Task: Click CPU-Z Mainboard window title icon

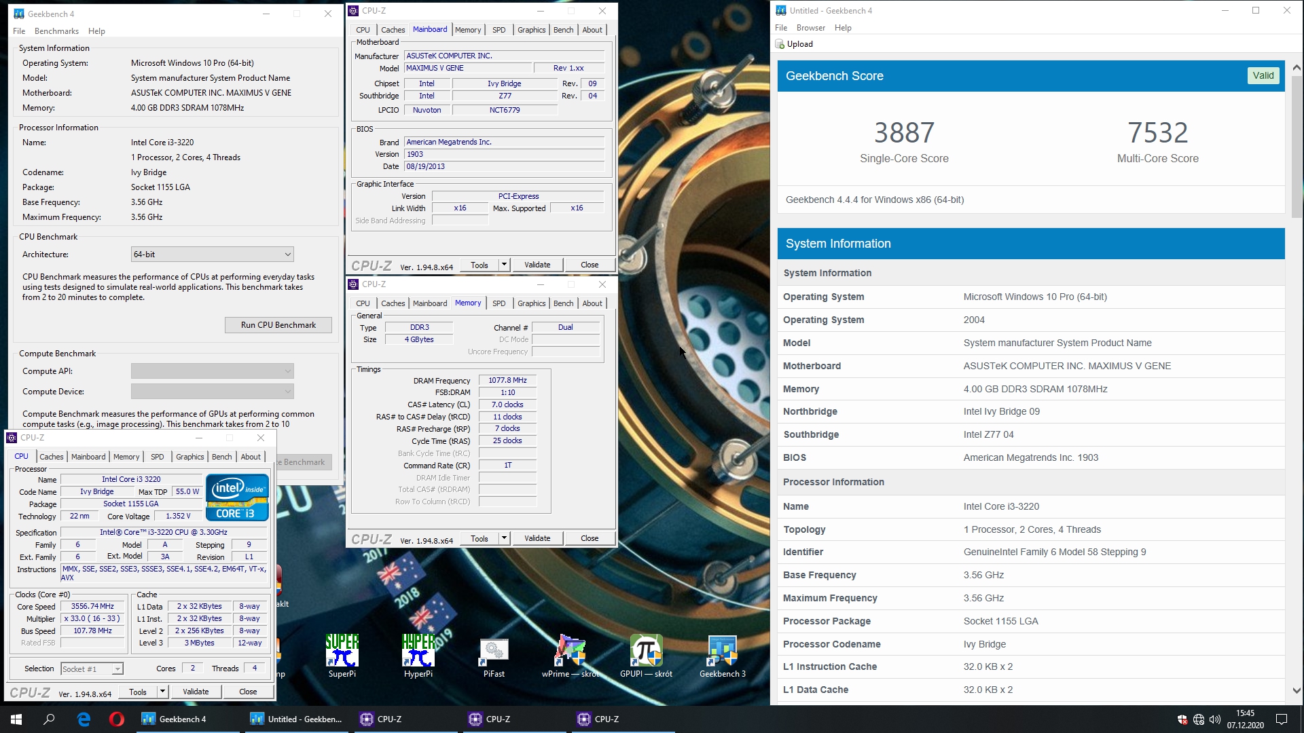Action: [x=353, y=11]
